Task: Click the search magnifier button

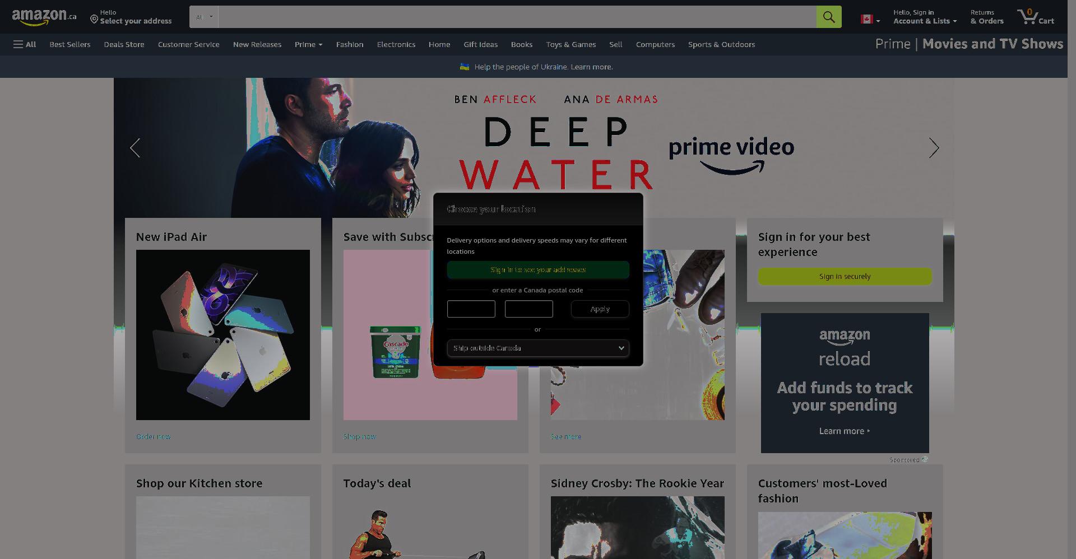Action: pos(829,17)
